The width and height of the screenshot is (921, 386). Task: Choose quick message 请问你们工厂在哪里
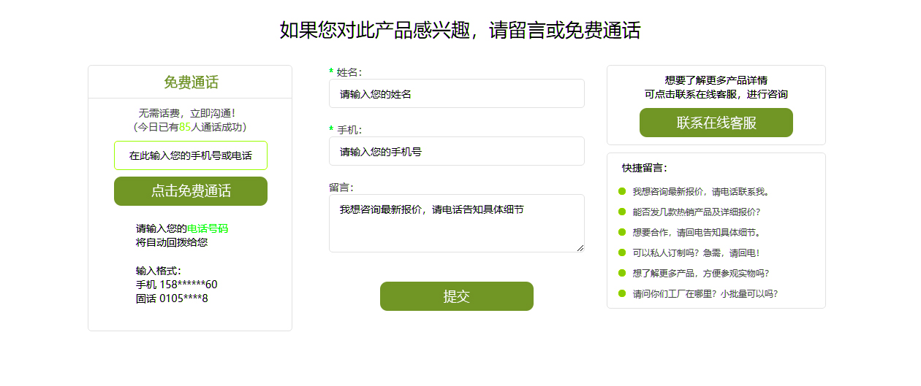(x=705, y=294)
